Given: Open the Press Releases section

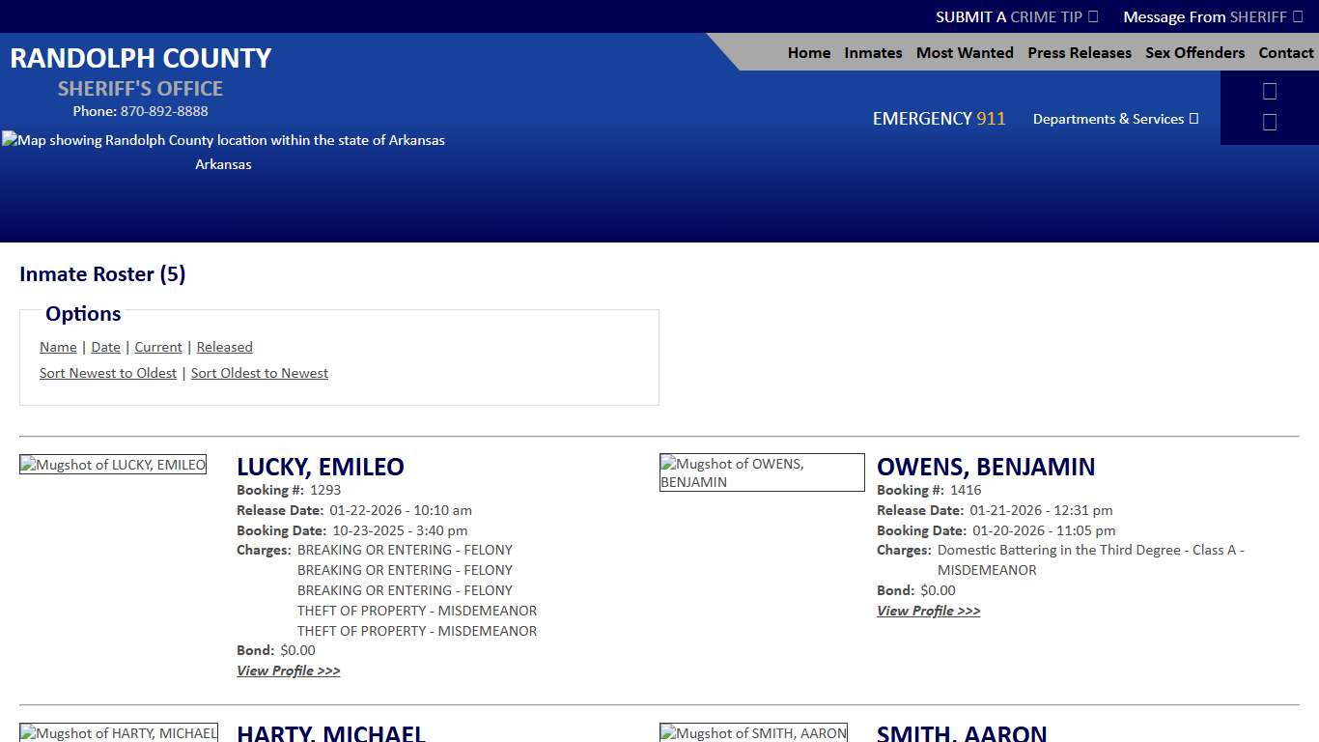Looking at the screenshot, I should click(x=1079, y=53).
